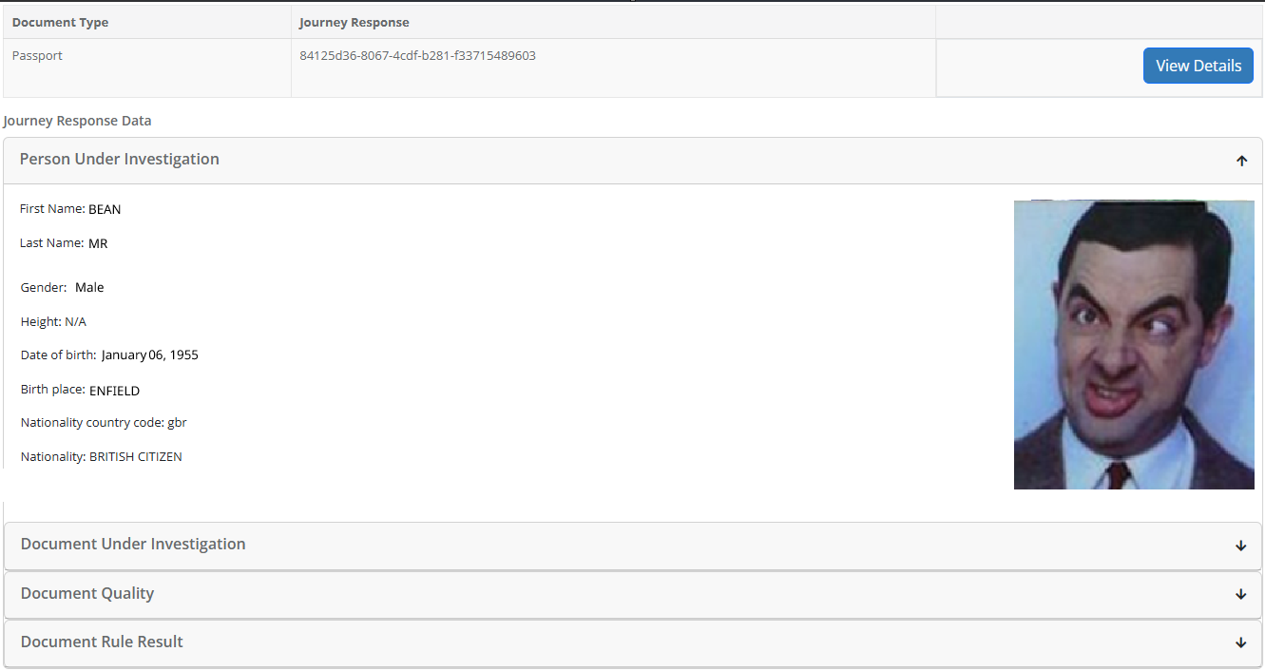
Task: Expand the Document Under Investigation section
Action: tap(633, 546)
